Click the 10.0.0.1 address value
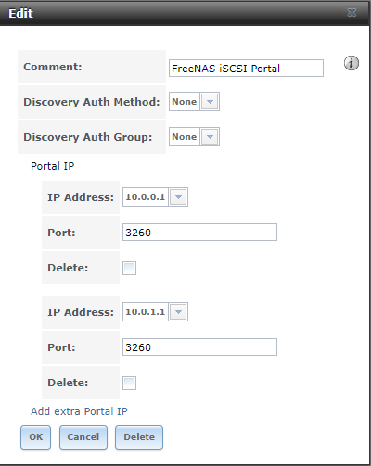The image size is (371, 466). [x=146, y=197]
